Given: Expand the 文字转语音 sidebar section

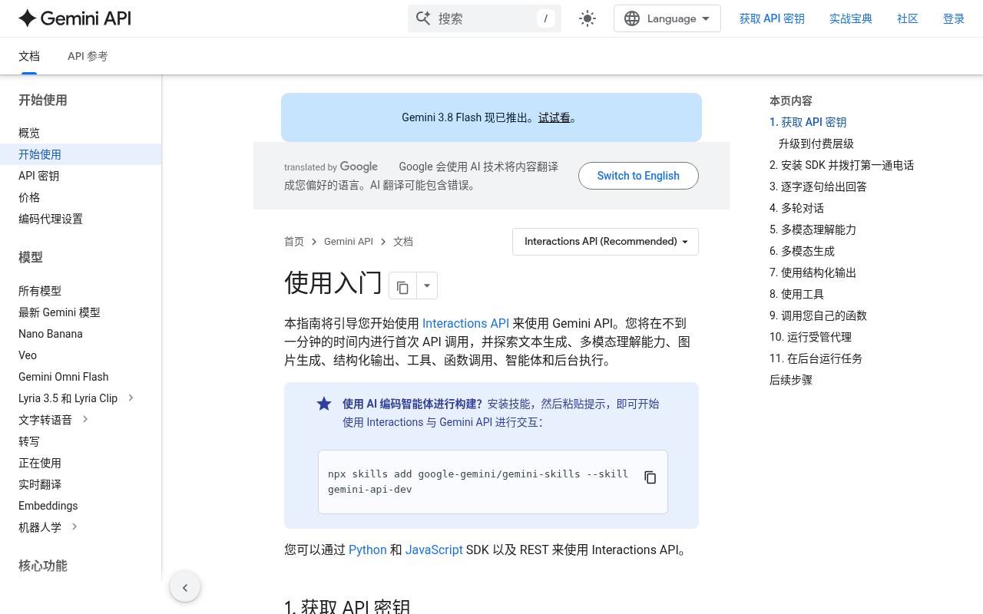Looking at the screenshot, I should tap(85, 419).
